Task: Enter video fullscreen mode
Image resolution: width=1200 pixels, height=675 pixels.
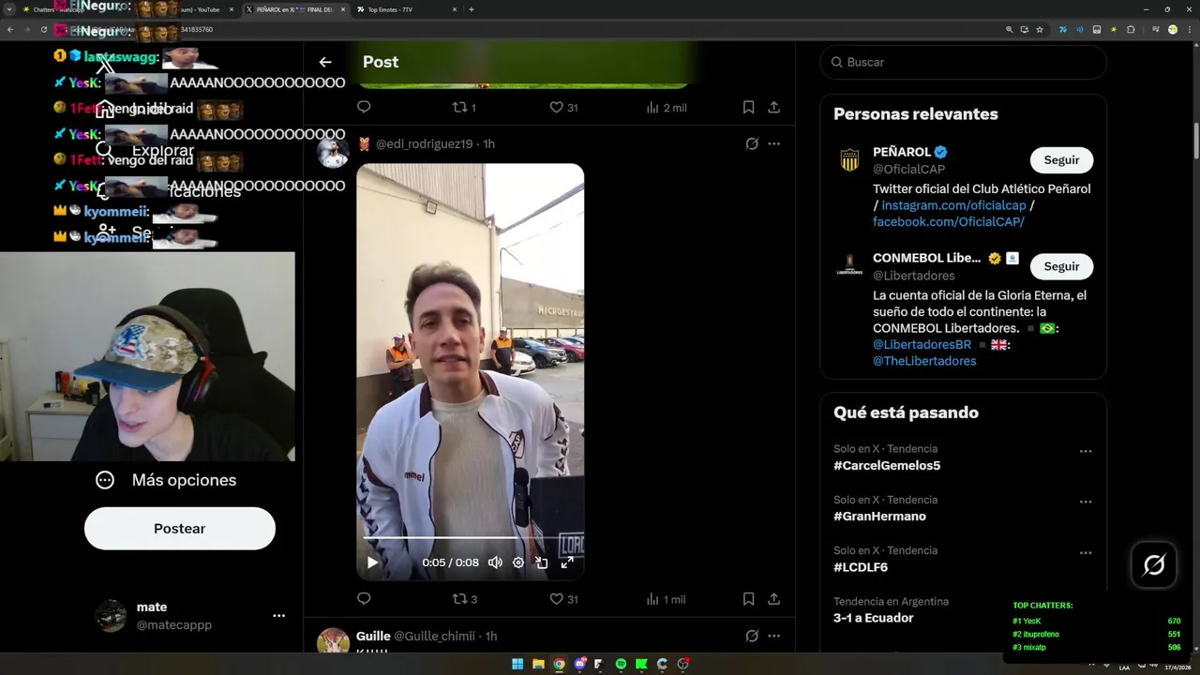Action: pos(566,562)
